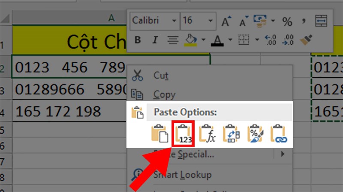Click the Paste Formatting icon with percent brush
This screenshot has height=192, width=343.
[x=256, y=133]
